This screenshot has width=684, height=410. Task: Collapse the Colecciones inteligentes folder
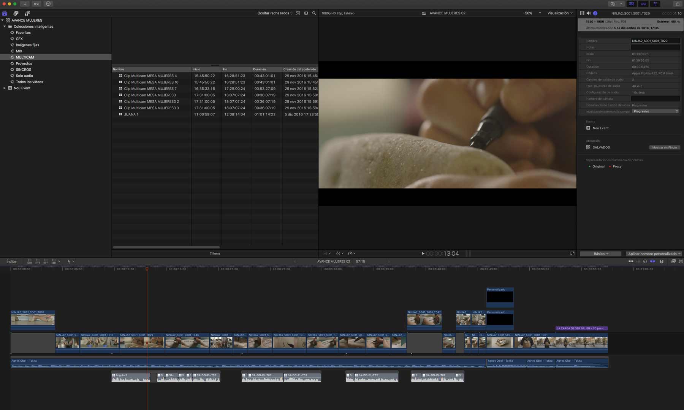pos(5,27)
